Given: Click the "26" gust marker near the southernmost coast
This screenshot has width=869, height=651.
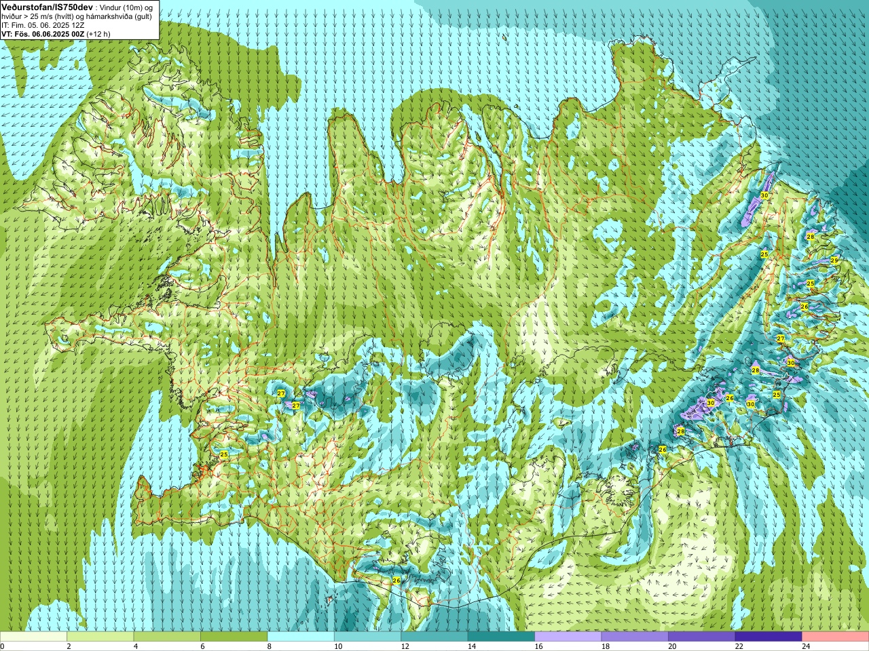Looking at the screenshot, I should click(x=396, y=580).
